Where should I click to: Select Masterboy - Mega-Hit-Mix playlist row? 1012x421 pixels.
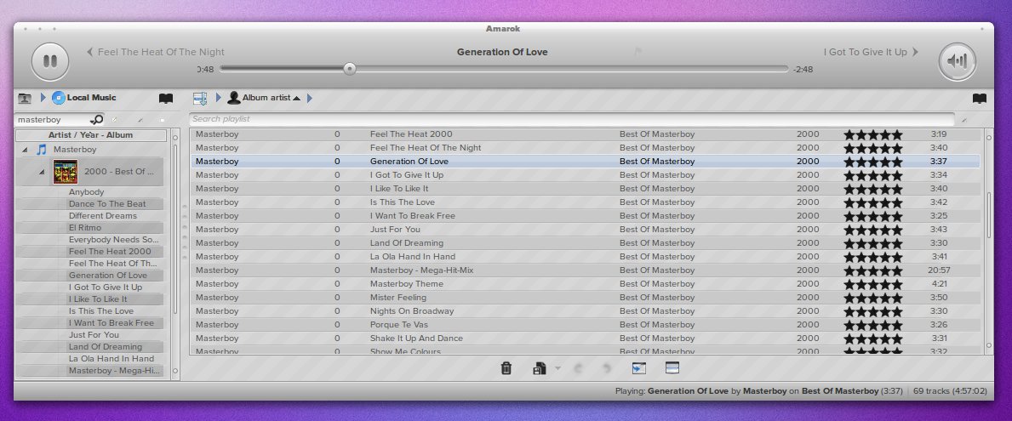(x=586, y=270)
